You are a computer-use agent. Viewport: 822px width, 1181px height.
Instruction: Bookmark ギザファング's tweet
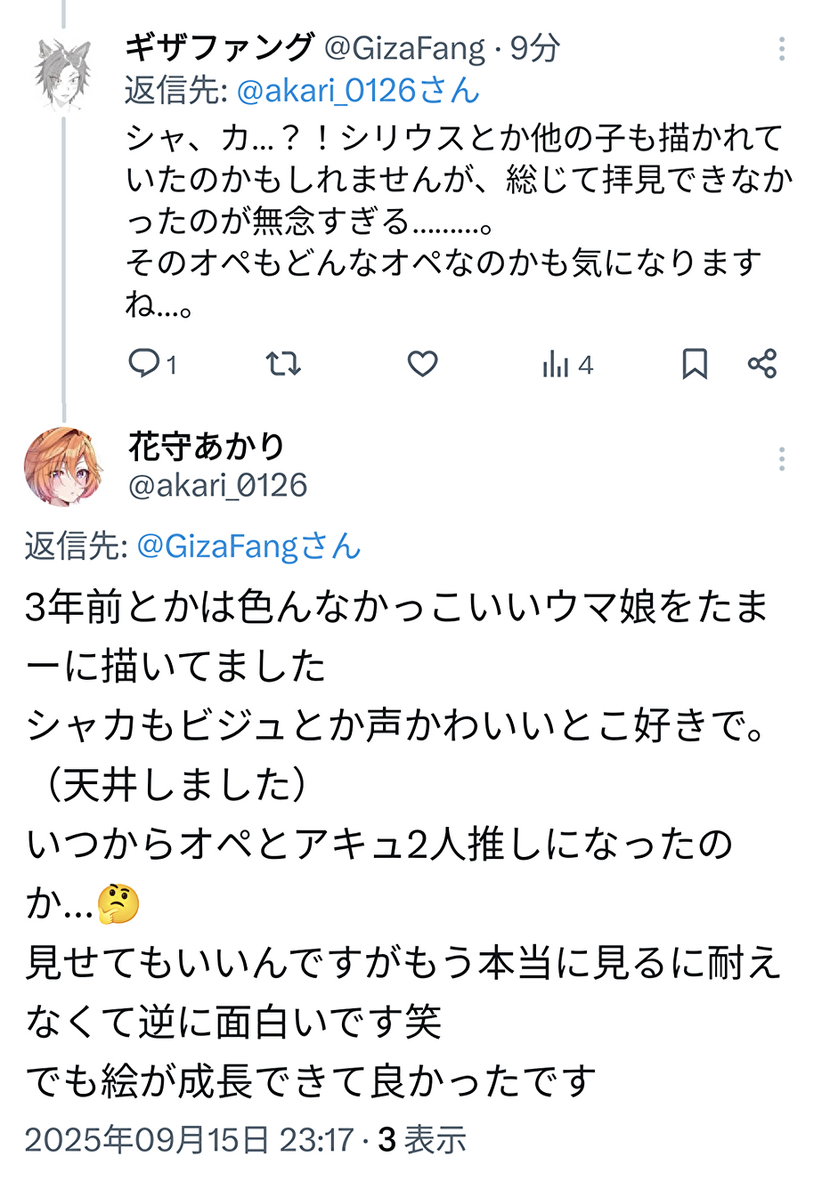pyautogui.click(x=695, y=363)
